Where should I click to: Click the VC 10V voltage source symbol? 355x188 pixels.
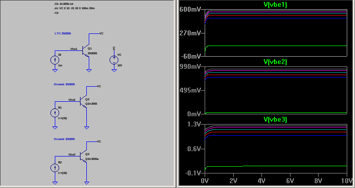tap(114, 60)
